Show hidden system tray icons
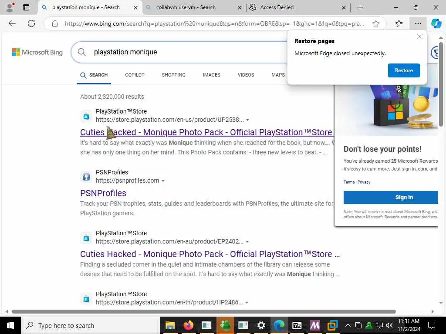Image resolution: width=446 pixels, height=334 pixels. pos(348,325)
